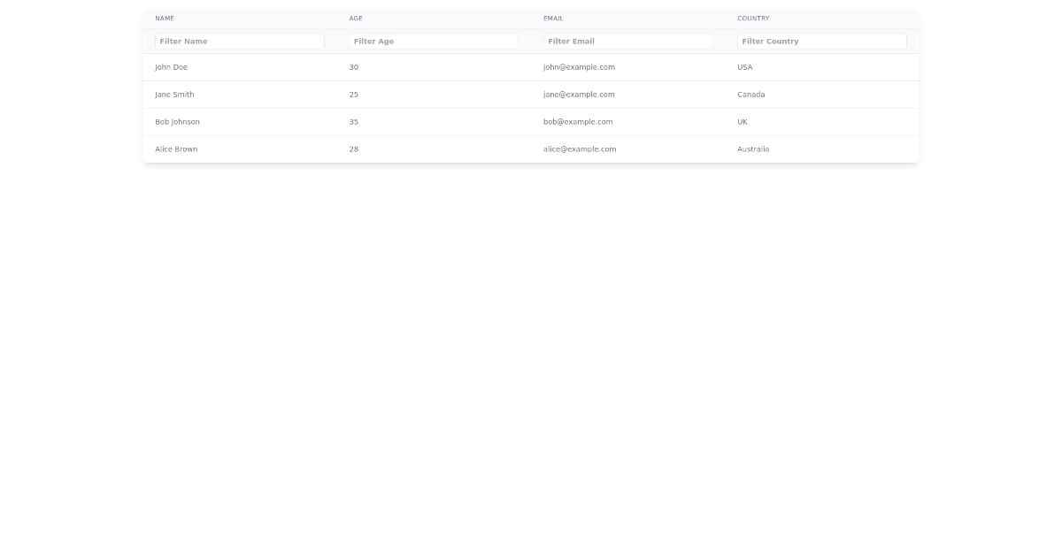The height and width of the screenshot is (557, 1062).
Task: Select the Jane Smith row
Action: pos(174,95)
